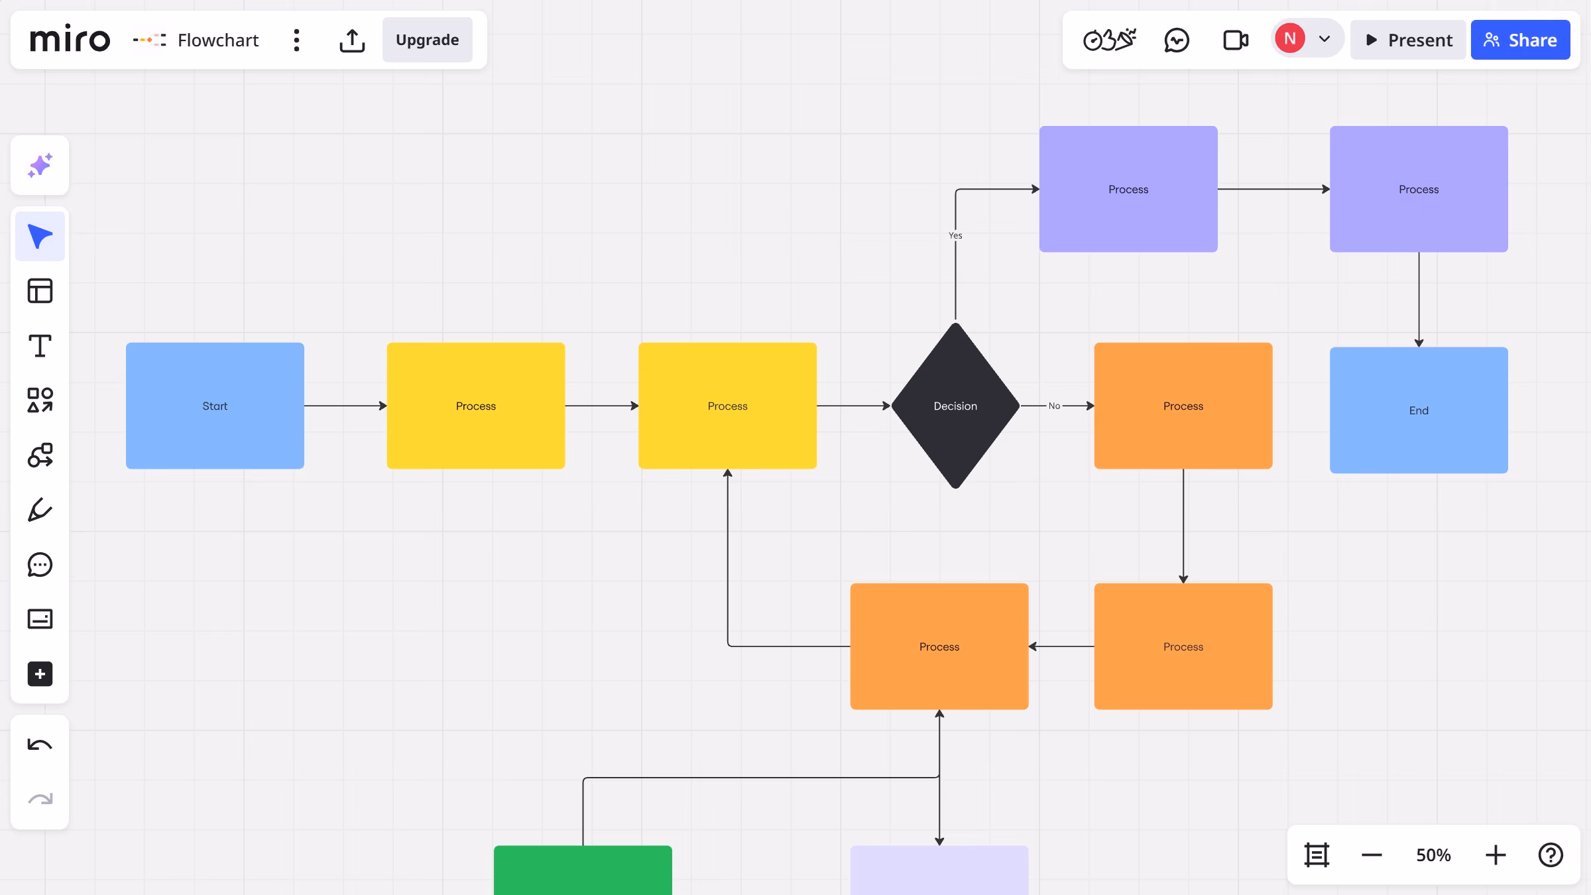The height and width of the screenshot is (895, 1591).
Task: Open the Shapes and lines tool
Action: (40, 400)
